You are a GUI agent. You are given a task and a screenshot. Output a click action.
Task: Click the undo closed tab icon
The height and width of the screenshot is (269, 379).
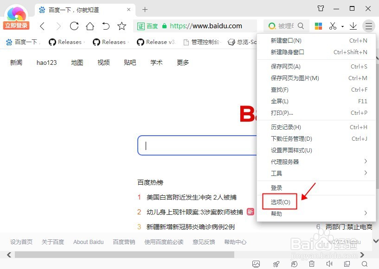click(x=106, y=26)
